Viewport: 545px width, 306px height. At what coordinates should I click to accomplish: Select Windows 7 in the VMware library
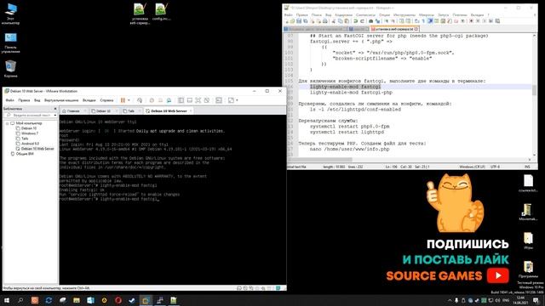(30, 133)
